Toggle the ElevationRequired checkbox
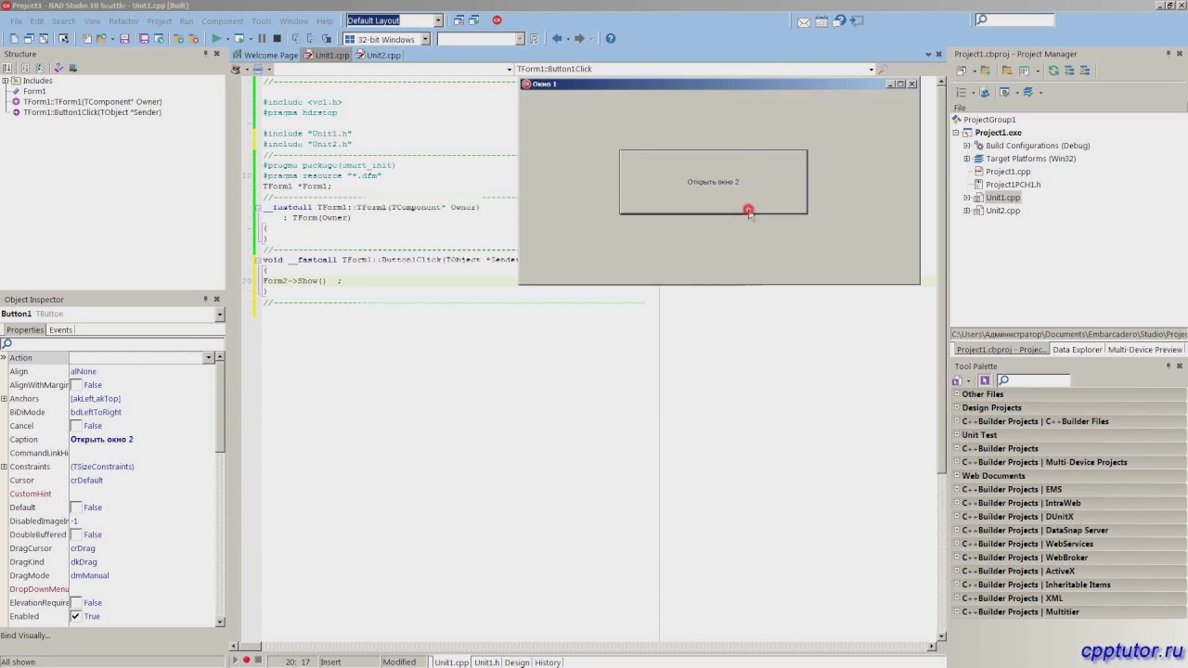The image size is (1188, 668). tap(76, 603)
